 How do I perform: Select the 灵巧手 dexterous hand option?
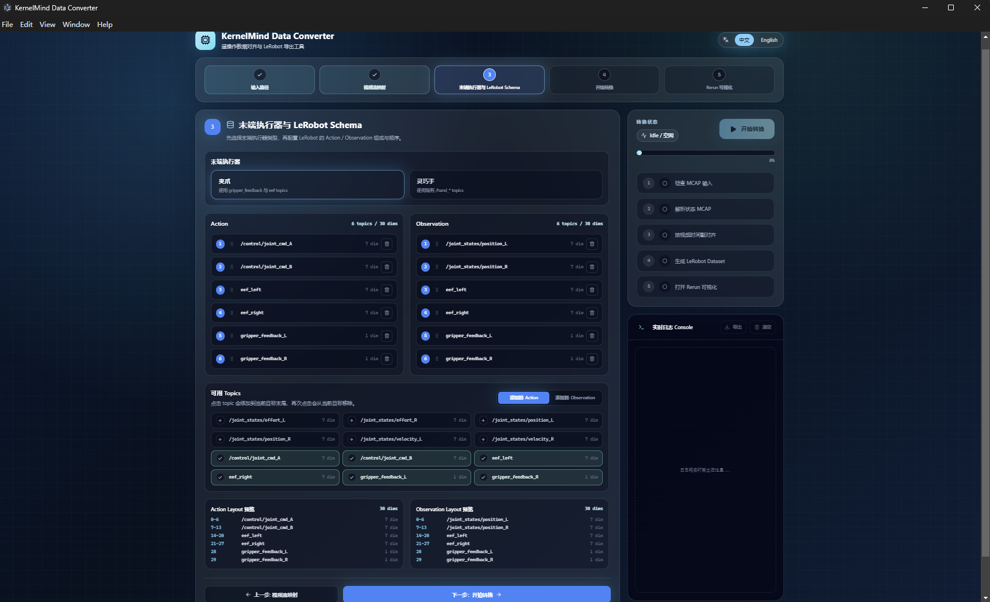pos(506,185)
